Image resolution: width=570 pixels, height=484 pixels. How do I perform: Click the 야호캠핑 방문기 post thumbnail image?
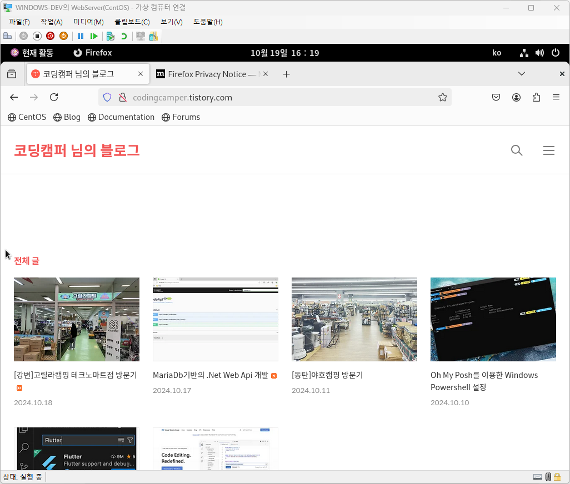point(354,319)
